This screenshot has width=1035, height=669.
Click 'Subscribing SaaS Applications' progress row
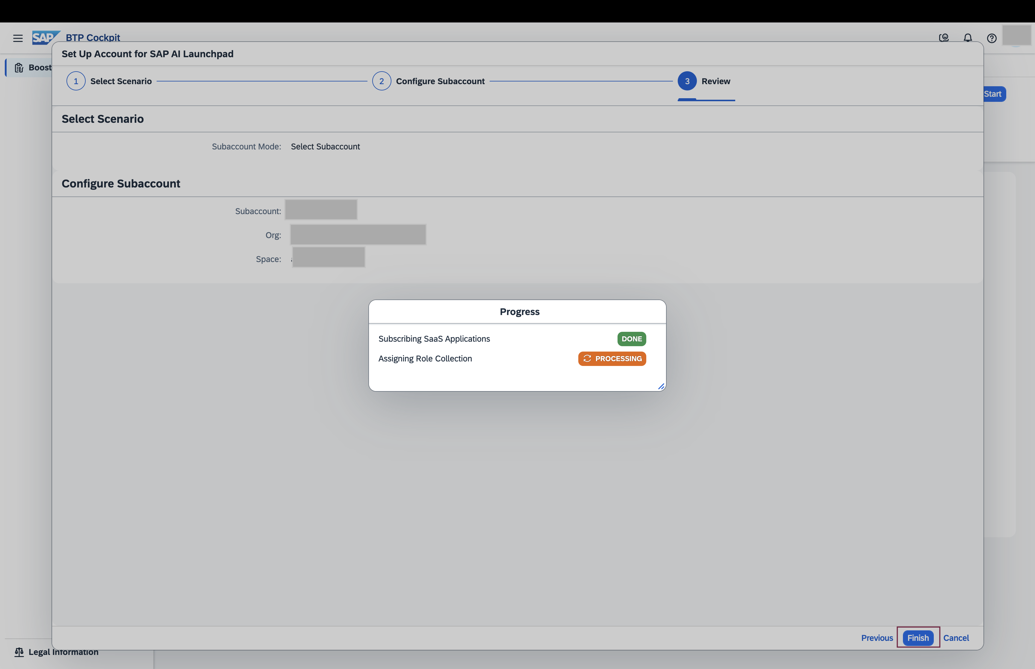point(512,339)
